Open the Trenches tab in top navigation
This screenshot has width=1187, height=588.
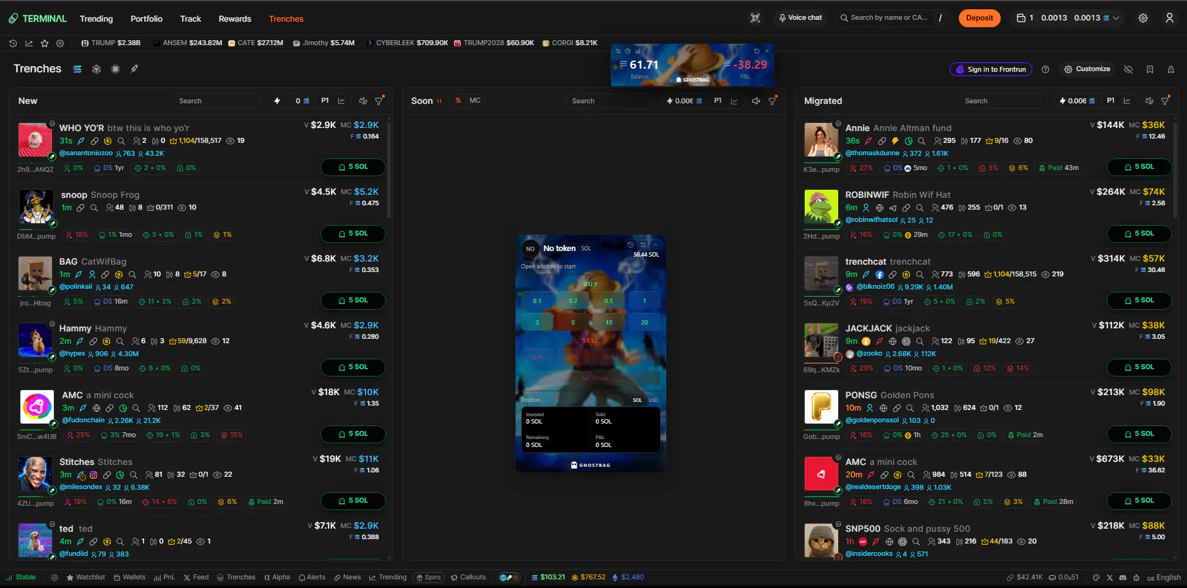[286, 19]
